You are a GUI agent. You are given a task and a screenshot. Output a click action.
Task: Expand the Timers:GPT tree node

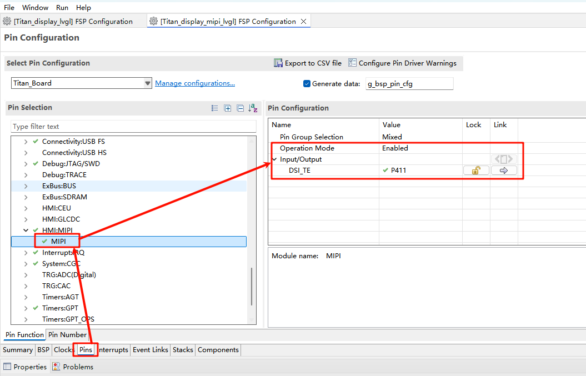point(26,308)
